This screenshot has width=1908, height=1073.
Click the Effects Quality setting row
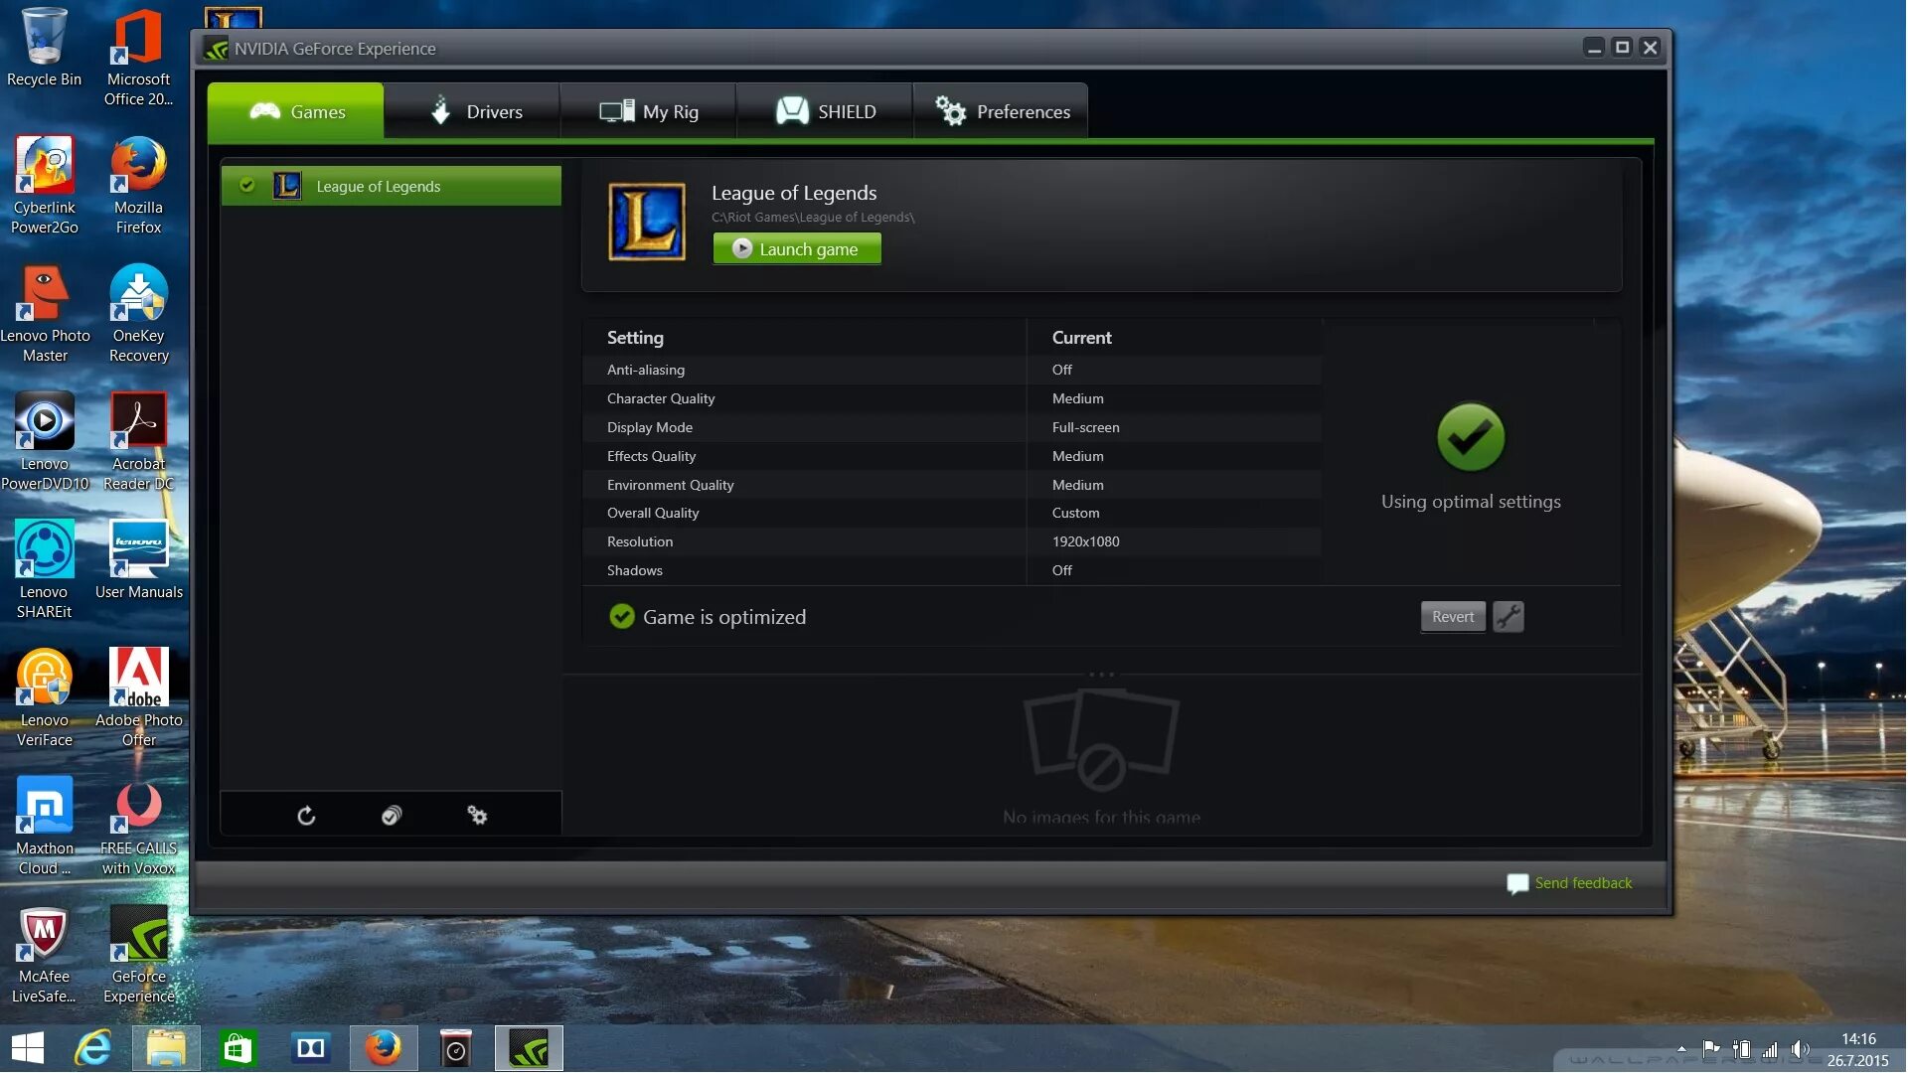(953, 456)
